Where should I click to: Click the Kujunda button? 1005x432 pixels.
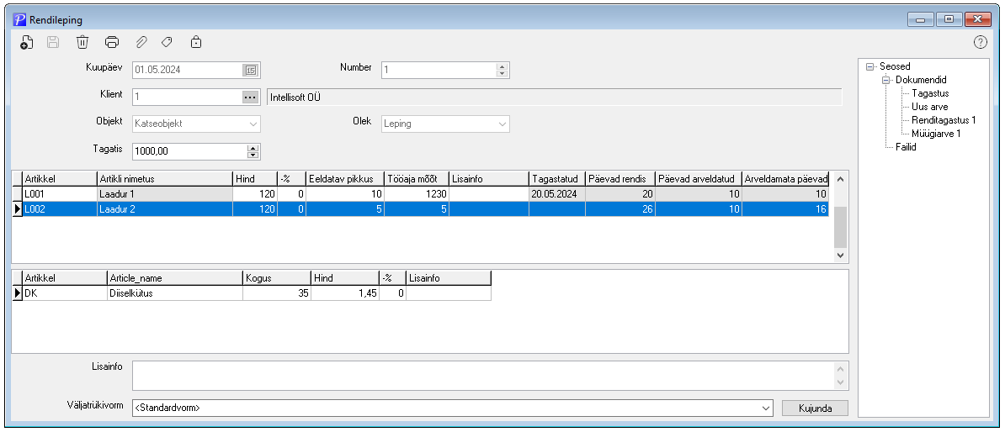tap(816, 408)
